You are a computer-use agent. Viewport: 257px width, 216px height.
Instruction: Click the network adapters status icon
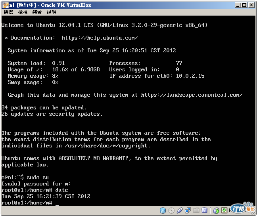pyautogui.click(x=188, y=210)
